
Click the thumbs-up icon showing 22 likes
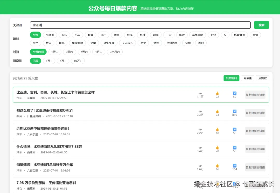[217, 93]
